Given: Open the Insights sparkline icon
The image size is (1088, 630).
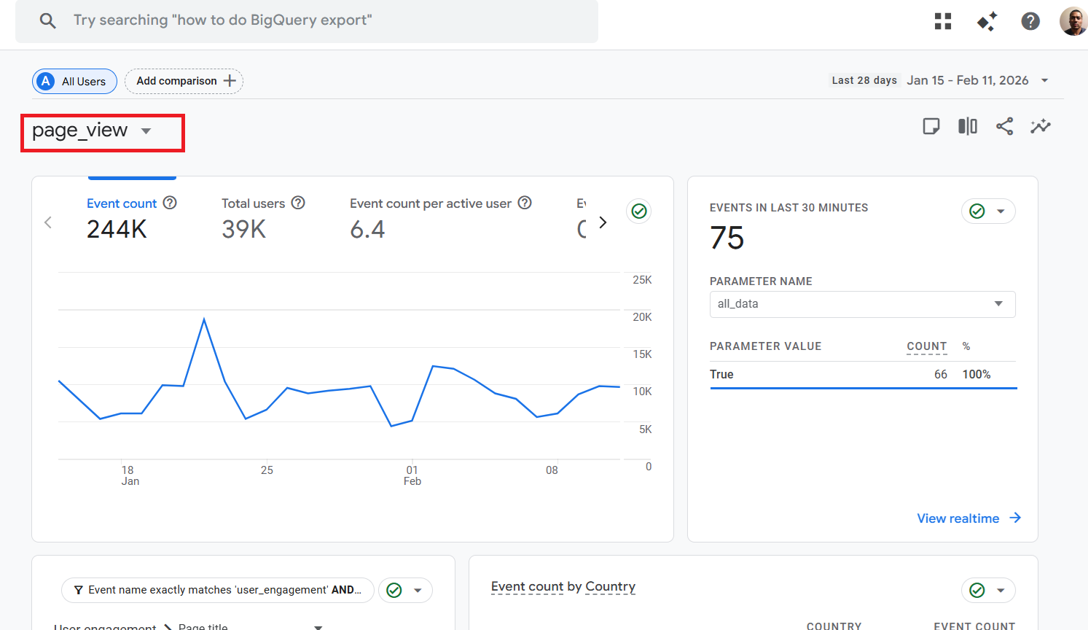Looking at the screenshot, I should [1041, 126].
